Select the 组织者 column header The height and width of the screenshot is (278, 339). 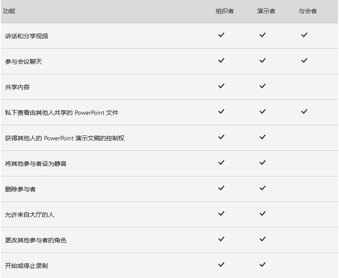click(225, 11)
